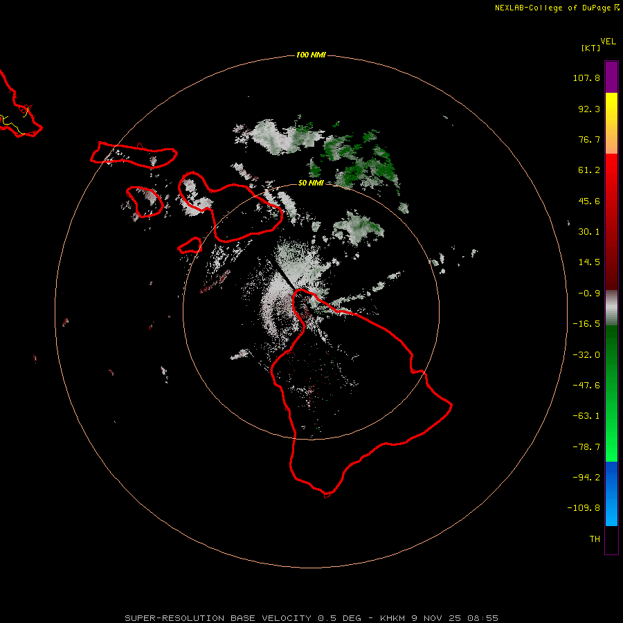Click the -109.8 velocity scale value
This screenshot has height=623, width=623.
pyautogui.click(x=584, y=508)
